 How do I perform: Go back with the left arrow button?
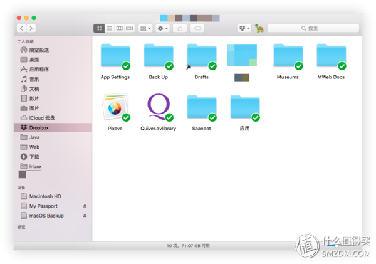21,28
